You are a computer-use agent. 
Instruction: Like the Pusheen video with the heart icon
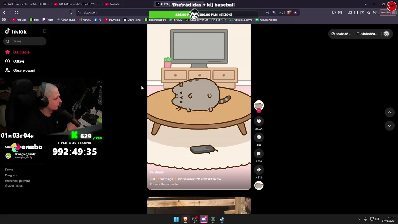pos(259,121)
